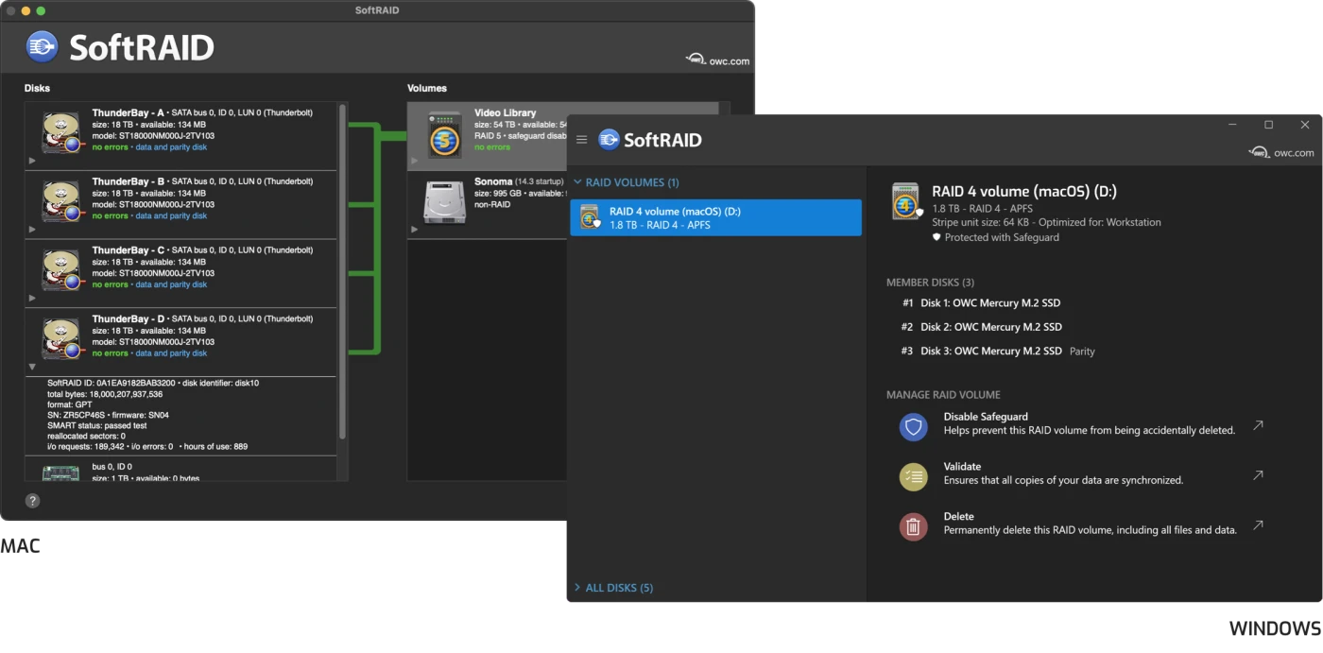The width and height of the screenshot is (1323, 653).
Task: Click the MANAGE RAID VOLUME heading
Action: coord(943,395)
